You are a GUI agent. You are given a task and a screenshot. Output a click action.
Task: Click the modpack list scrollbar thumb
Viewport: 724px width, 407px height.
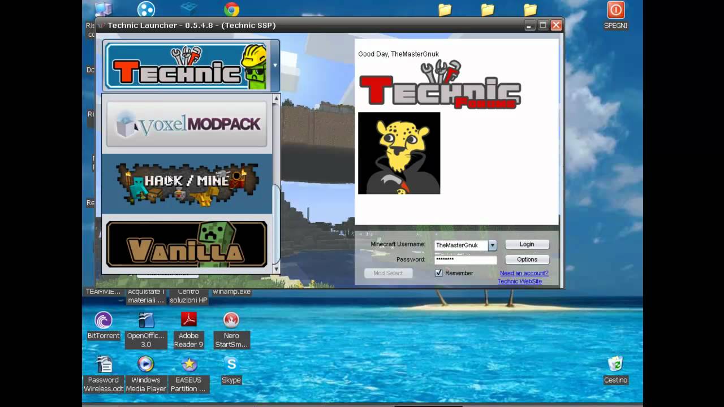(x=277, y=224)
